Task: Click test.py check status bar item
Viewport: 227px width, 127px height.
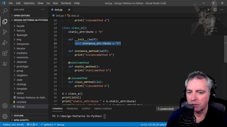Action: [x=59, y=125]
